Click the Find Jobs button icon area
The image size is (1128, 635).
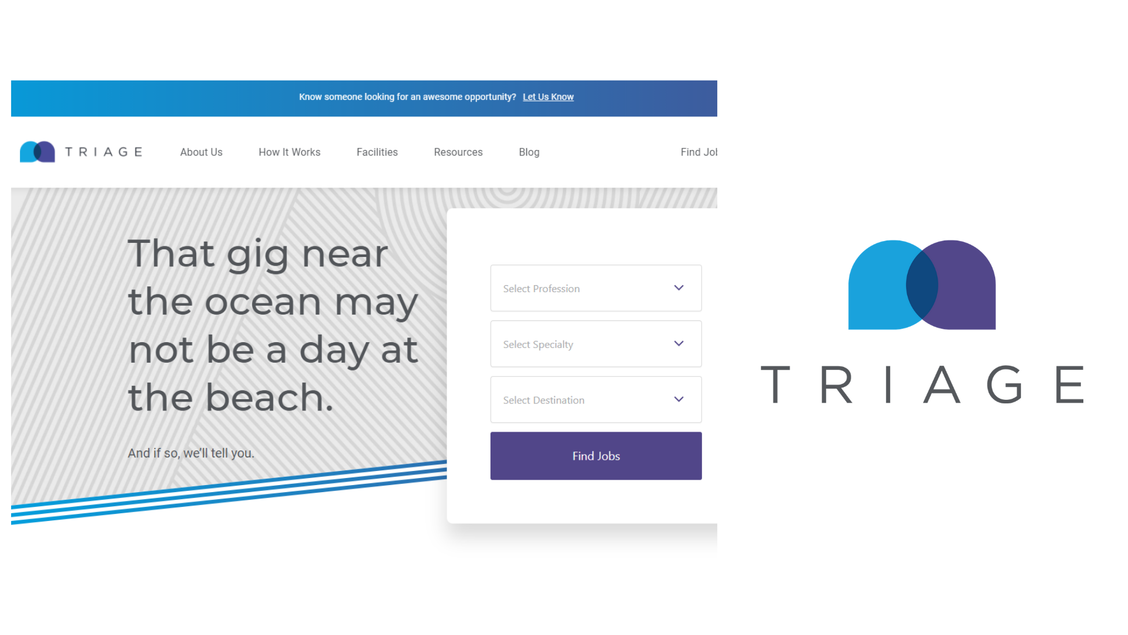[596, 456]
